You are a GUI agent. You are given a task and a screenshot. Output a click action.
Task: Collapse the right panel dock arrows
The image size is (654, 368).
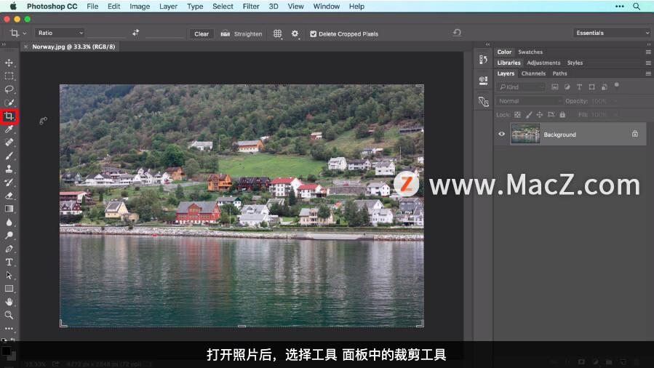[649, 44]
